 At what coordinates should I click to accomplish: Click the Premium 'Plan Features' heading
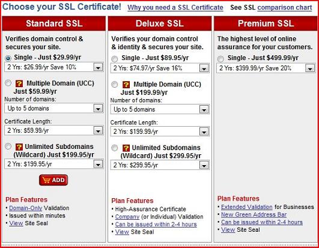coord(238,199)
